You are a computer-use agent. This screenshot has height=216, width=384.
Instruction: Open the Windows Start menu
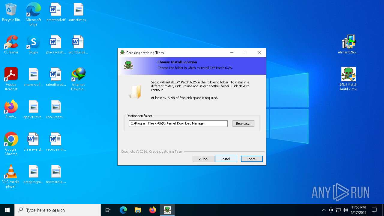click(x=7, y=210)
